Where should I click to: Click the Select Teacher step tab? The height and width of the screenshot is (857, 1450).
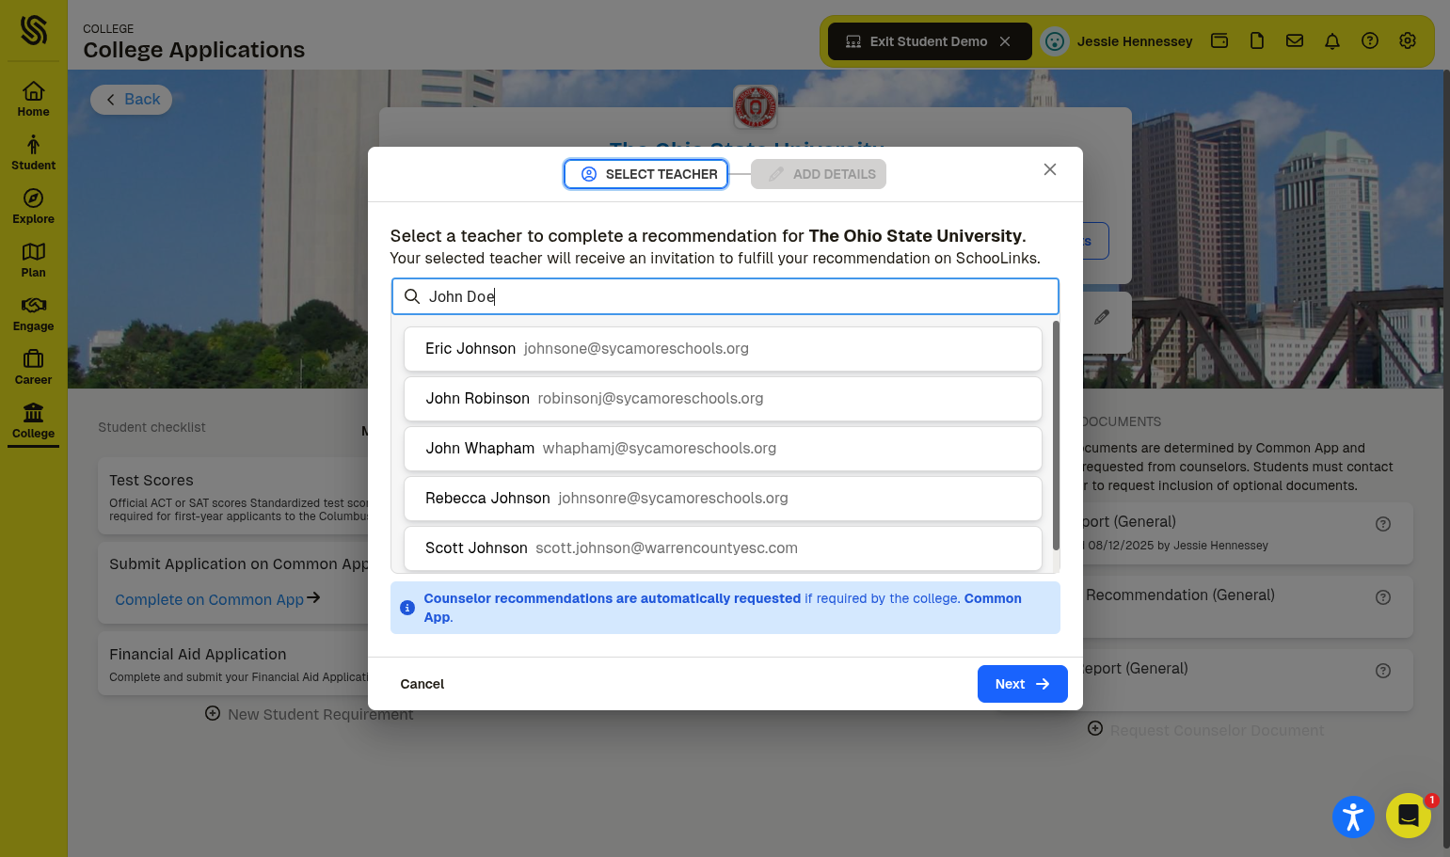[x=646, y=174]
